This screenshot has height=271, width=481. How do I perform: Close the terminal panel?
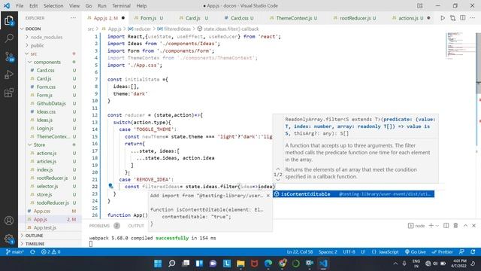474,226
